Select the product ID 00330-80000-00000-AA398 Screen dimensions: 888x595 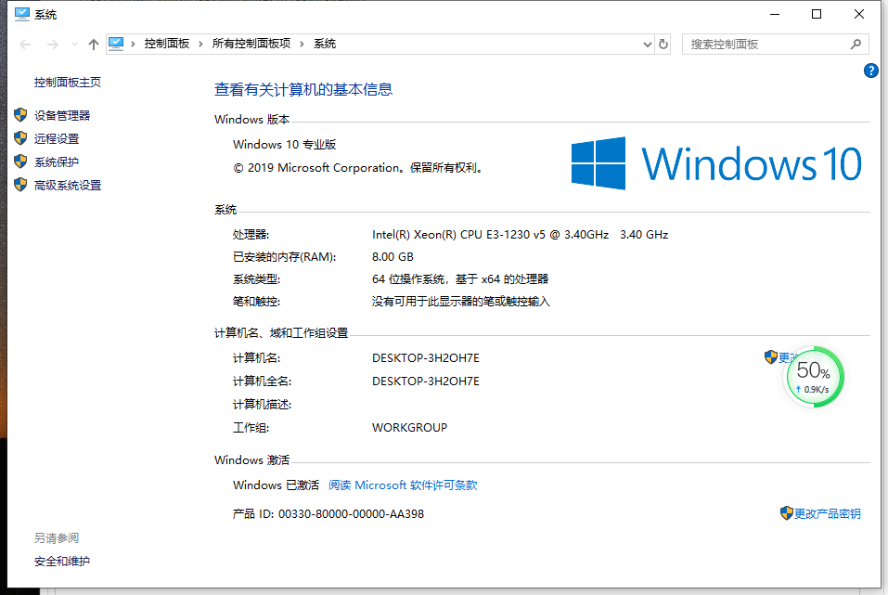351,514
